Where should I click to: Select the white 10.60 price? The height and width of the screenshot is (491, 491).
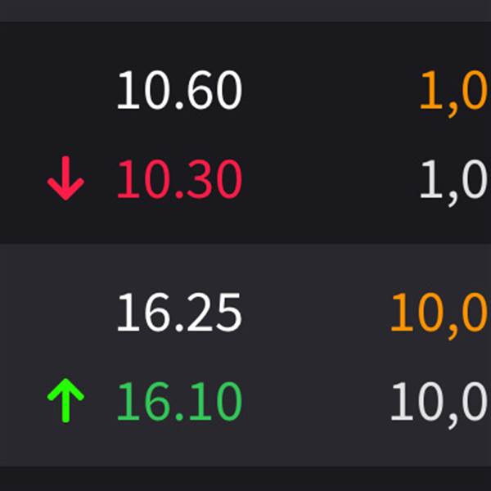pyautogui.click(x=179, y=91)
